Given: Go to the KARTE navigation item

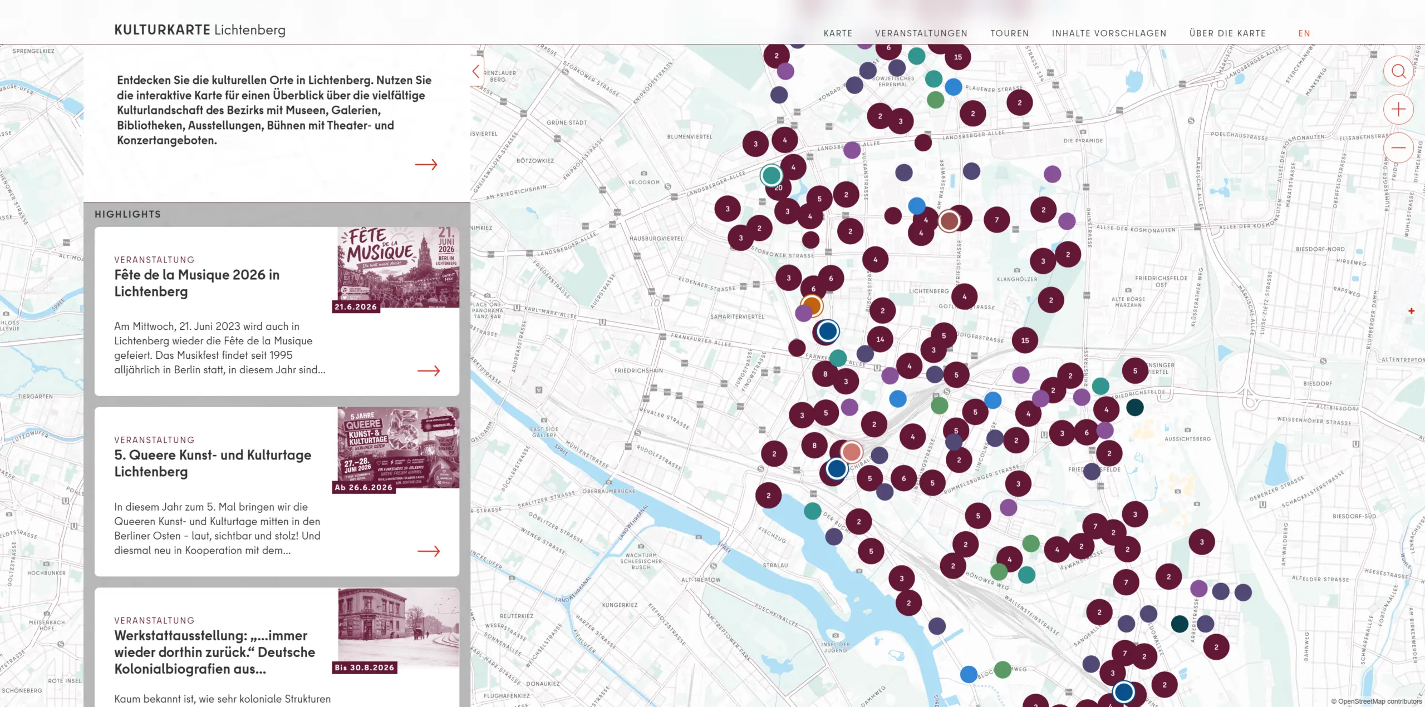Looking at the screenshot, I should tap(838, 33).
